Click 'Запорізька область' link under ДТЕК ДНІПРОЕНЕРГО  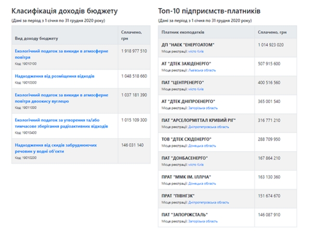(x=203, y=108)
